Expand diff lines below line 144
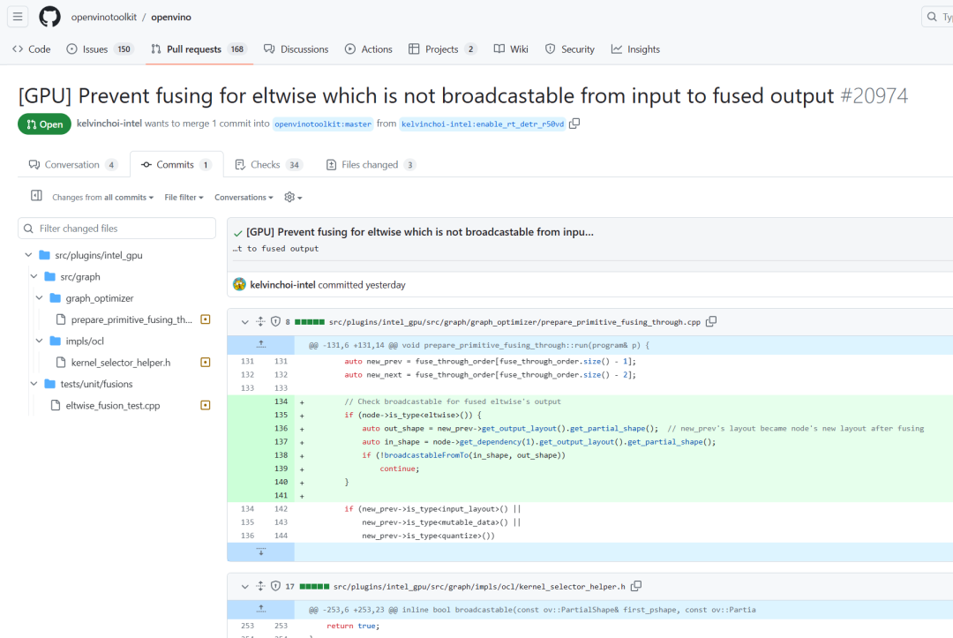The image size is (953, 638). (260, 552)
